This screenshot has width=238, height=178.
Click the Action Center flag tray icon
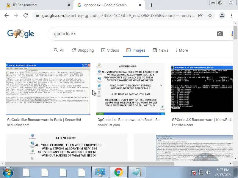pyautogui.click(x=194, y=172)
